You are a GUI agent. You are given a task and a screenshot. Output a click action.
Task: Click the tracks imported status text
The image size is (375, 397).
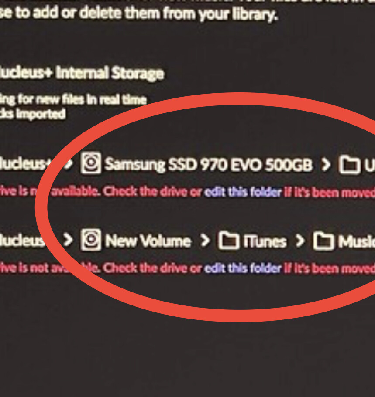[x=33, y=114]
